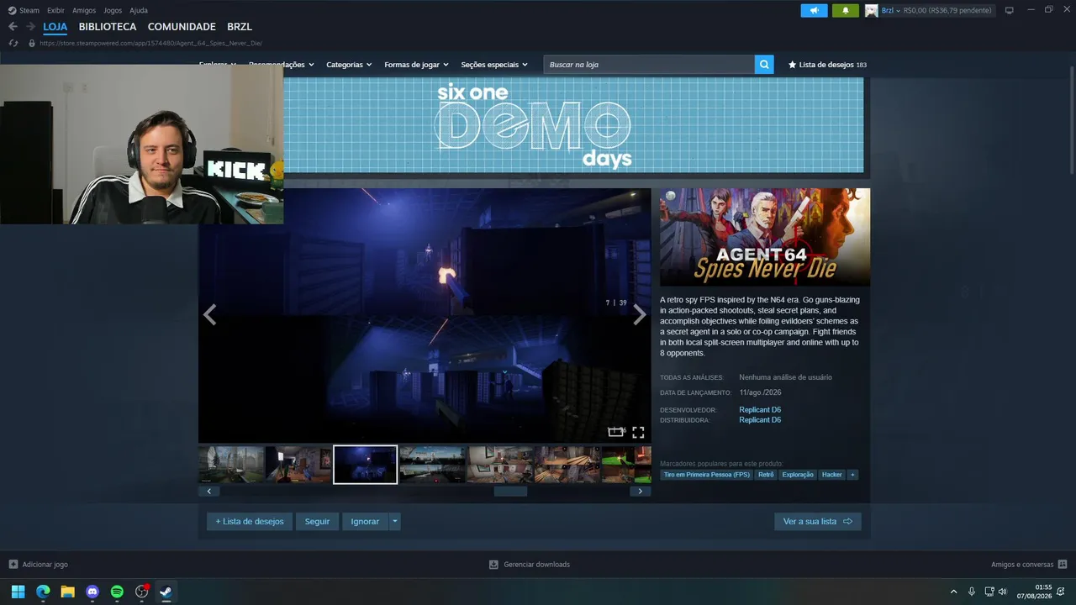Click the Buscar na loja search field

tap(649, 65)
